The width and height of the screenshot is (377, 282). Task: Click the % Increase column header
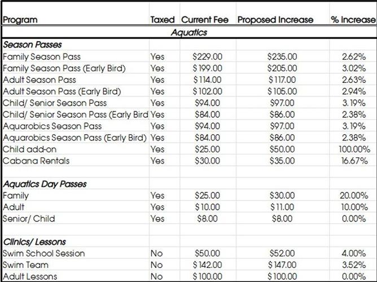pyautogui.click(x=353, y=20)
